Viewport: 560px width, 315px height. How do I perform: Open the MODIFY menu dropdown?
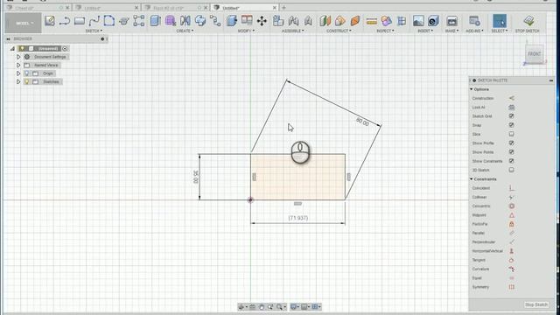pyautogui.click(x=246, y=31)
